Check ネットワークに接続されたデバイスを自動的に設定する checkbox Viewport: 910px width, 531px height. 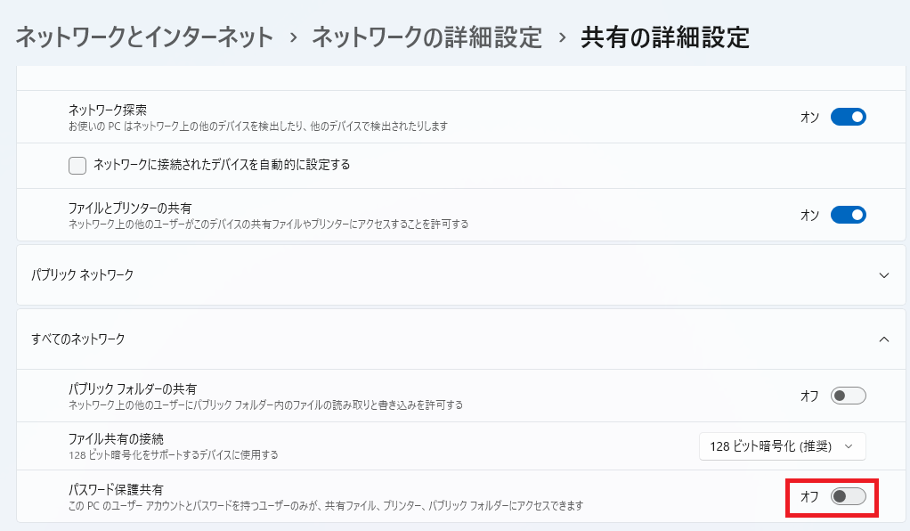click(77, 166)
